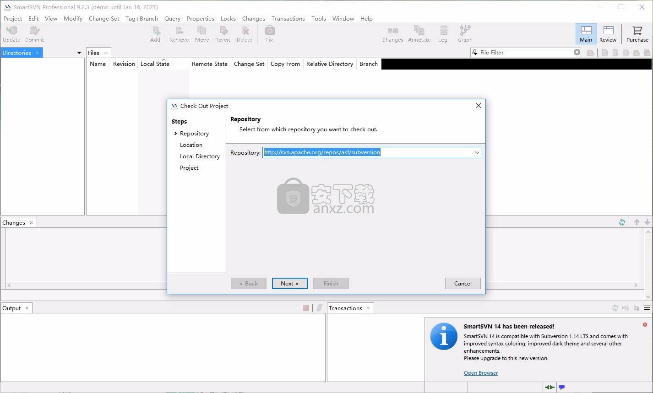Click the clear eraser icon in Output panel
Viewport: 653px width, 393px height.
pos(319,308)
